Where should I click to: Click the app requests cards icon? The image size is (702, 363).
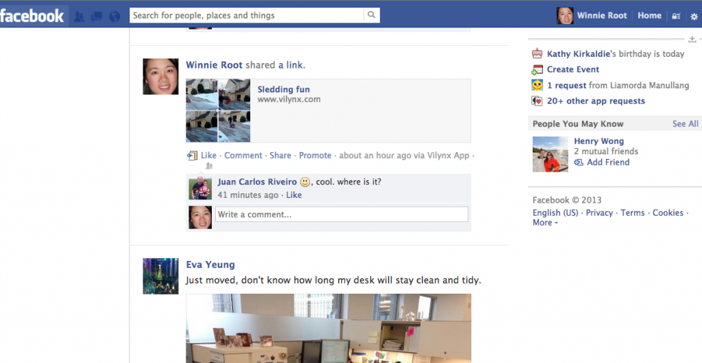(x=537, y=101)
